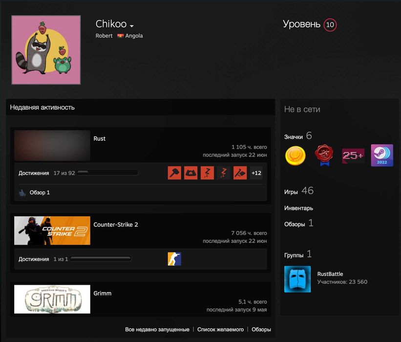The height and width of the screenshot is (342, 401).
Task: Click the Steam 2022 badge
Action: pos(382,156)
